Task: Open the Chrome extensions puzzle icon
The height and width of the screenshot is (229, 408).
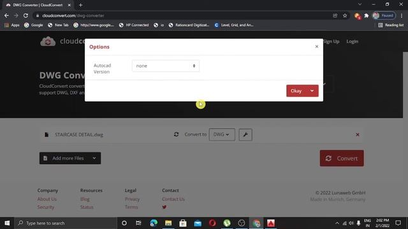Action: coord(367,15)
